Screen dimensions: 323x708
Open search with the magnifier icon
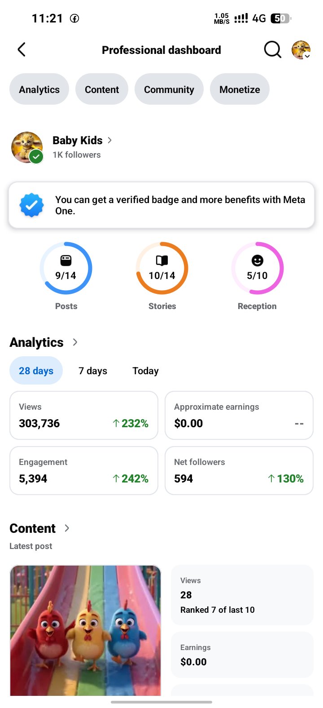[272, 50]
